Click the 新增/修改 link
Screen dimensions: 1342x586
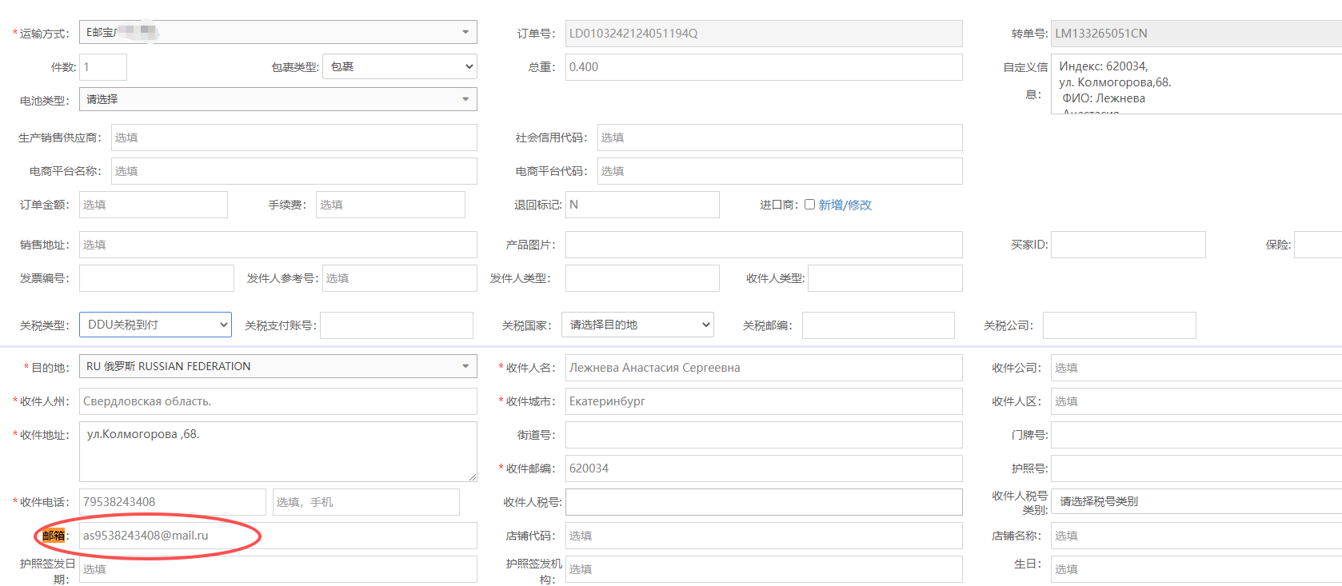coord(845,205)
